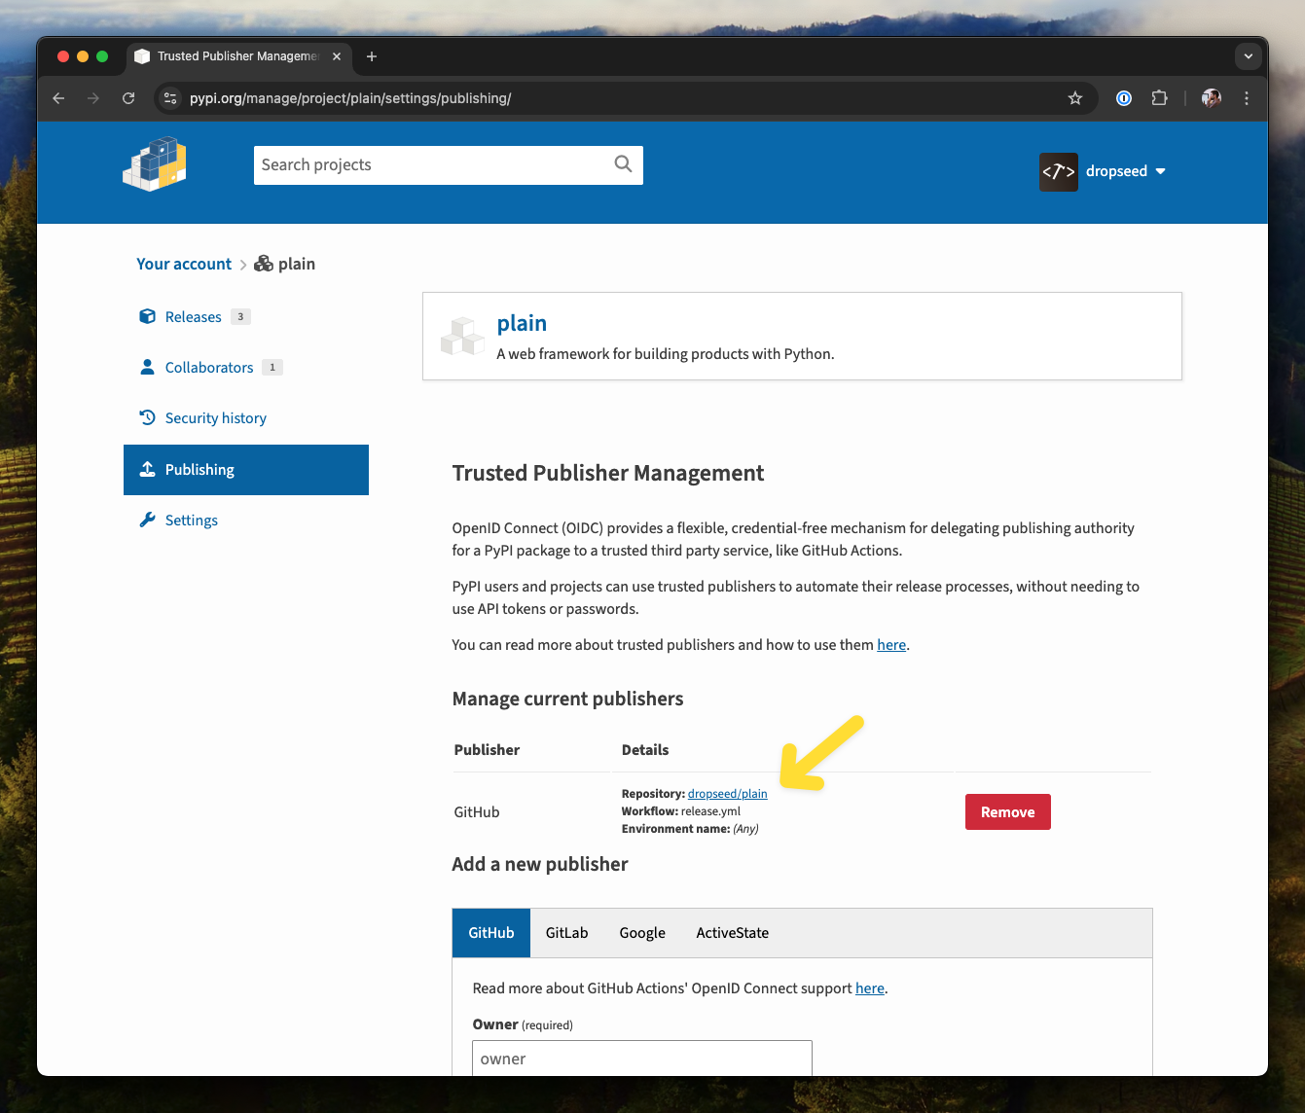The height and width of the screenshot is (1113, 1305).
Task: Click inside the owner input field
Action: [641, 1059]
